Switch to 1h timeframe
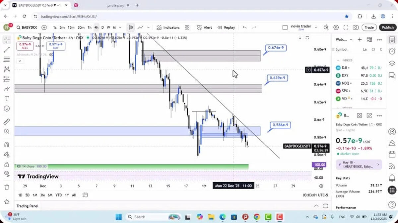The width and height of the screenshot is (398, 223). coord(90,27)
